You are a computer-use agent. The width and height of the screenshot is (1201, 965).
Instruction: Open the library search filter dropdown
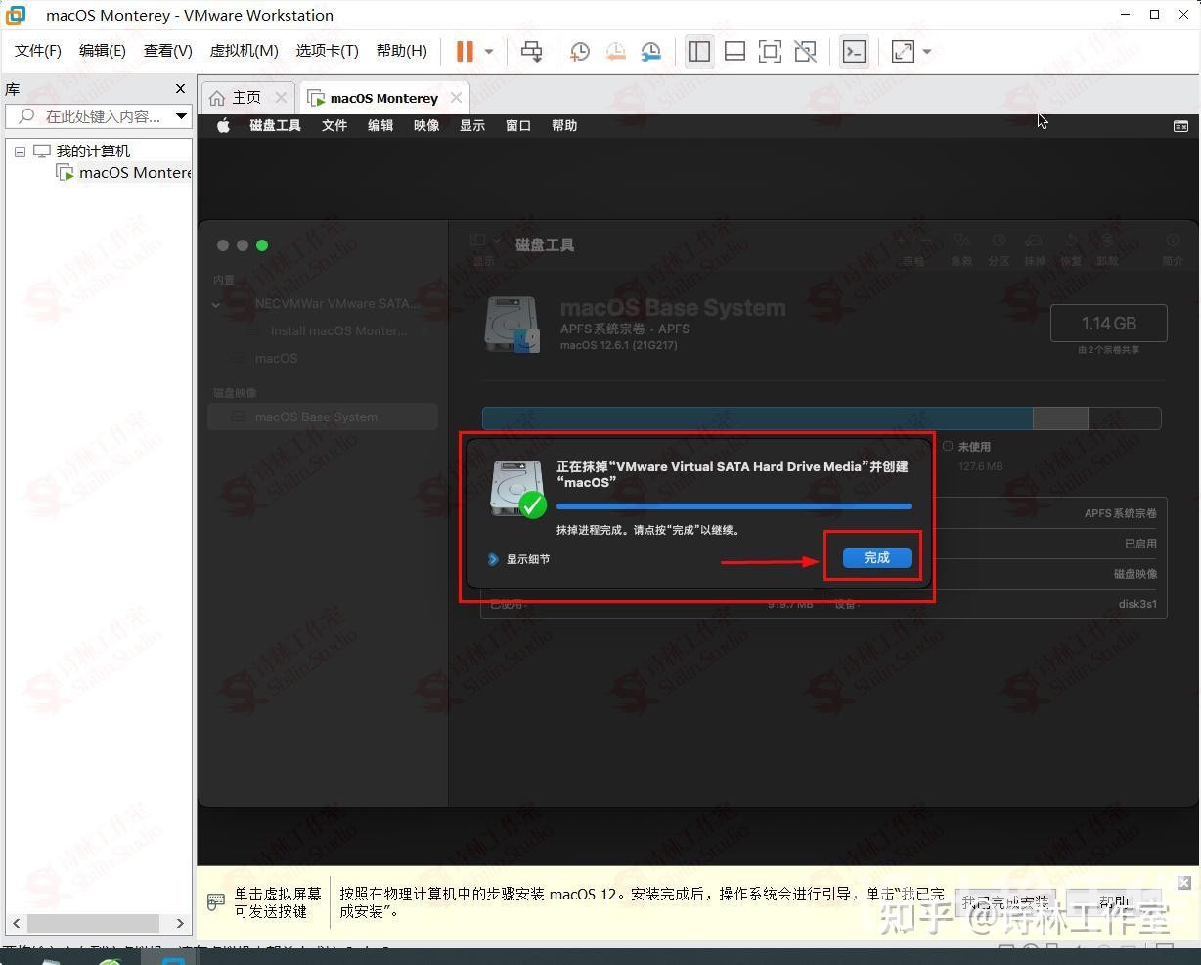pyautogui.click(x=182, y=115)
